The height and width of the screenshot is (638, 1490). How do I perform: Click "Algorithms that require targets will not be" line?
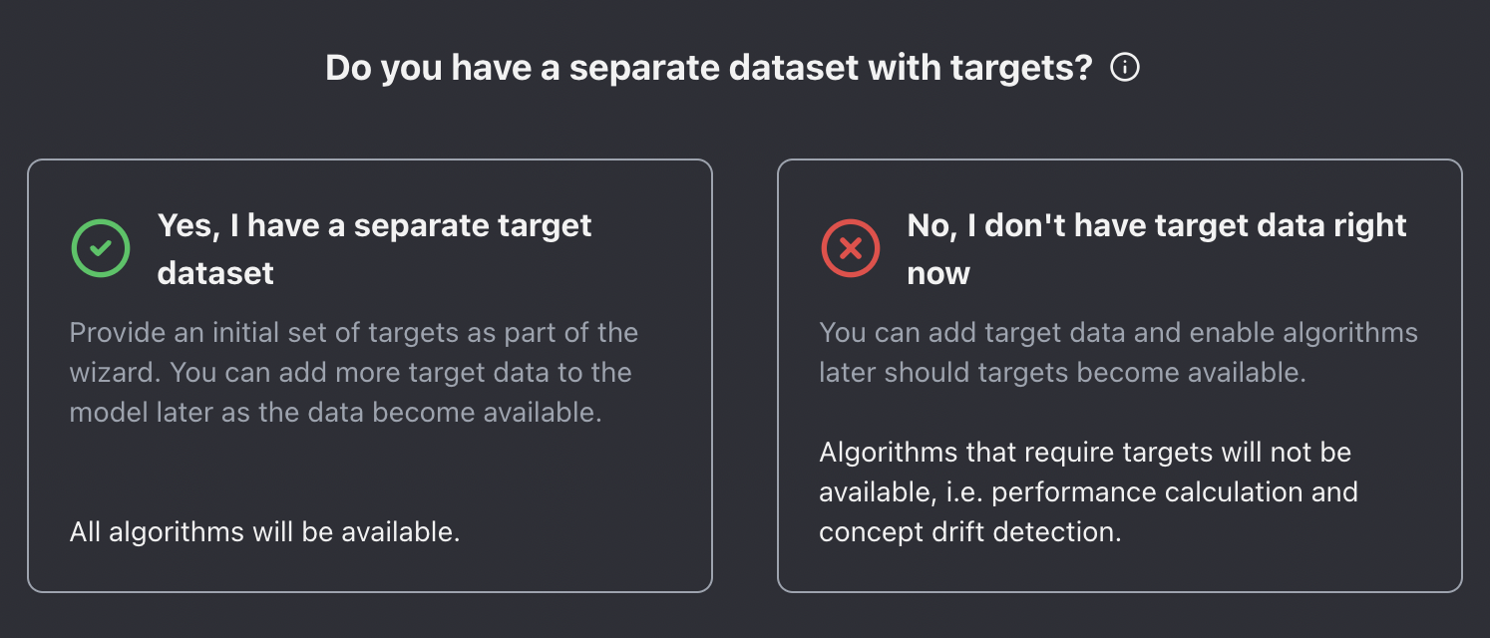[1084, 453]
